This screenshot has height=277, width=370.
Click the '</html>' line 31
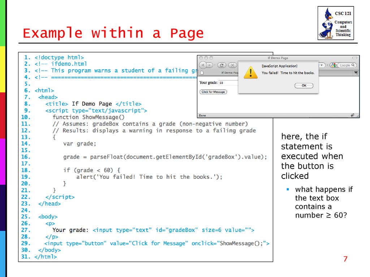[x=46, y=256]
